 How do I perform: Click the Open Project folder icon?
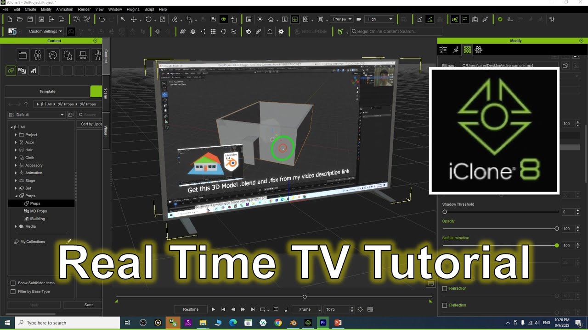click(x=20, y=19)
